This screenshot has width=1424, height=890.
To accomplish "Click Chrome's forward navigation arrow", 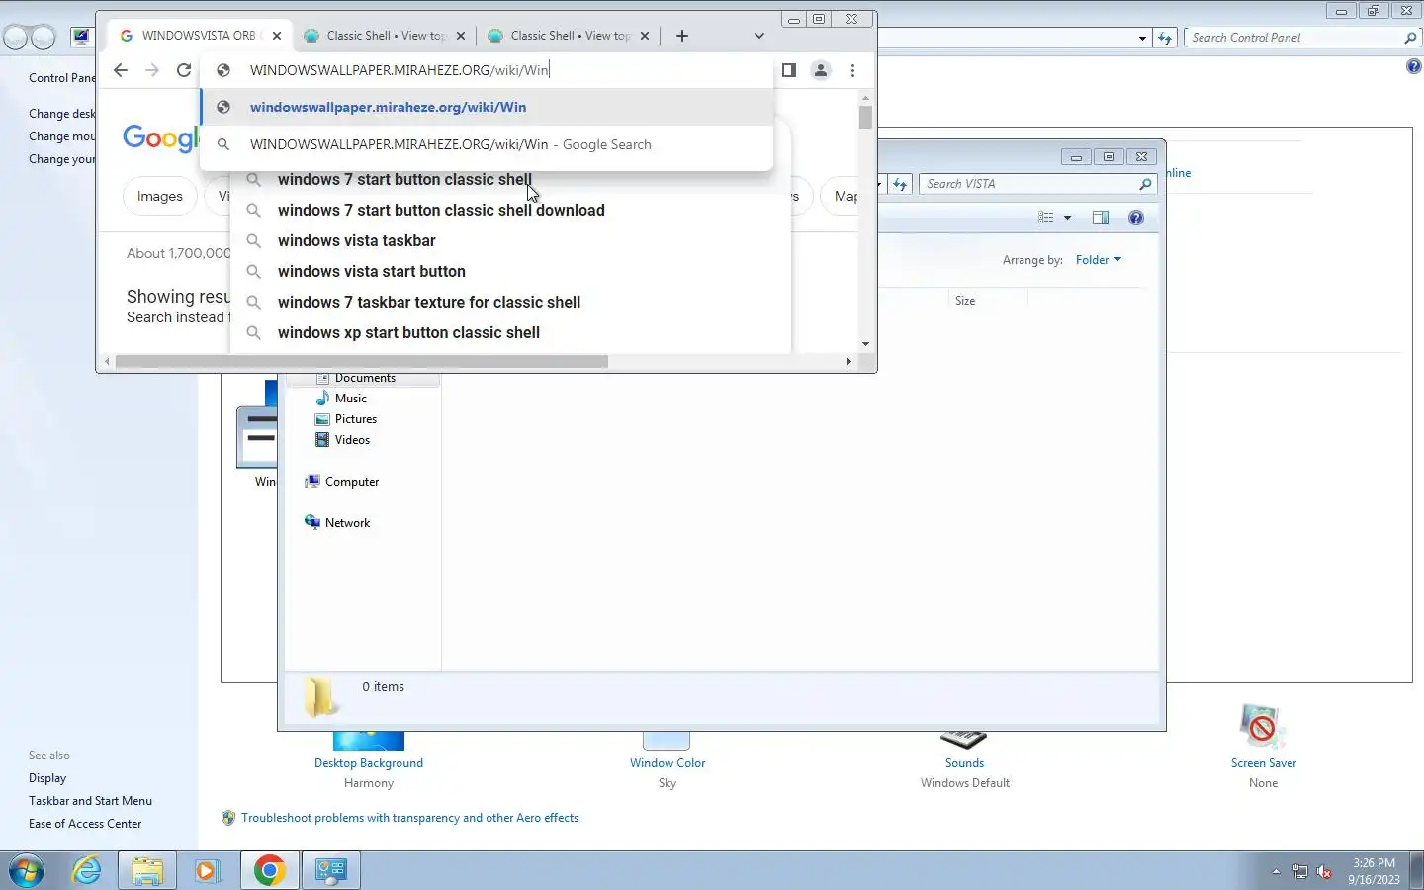I will point(151,70).
